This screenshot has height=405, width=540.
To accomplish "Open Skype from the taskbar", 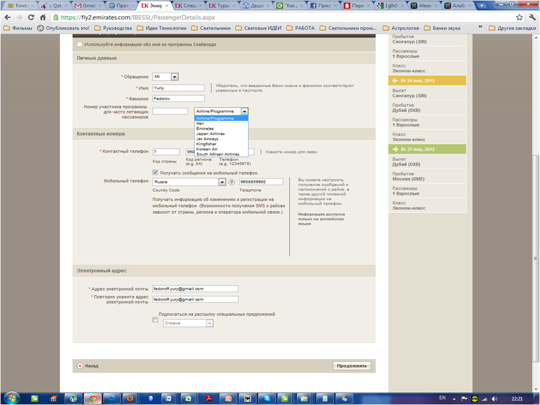I will pyautogui.click(x=267, y=398).
